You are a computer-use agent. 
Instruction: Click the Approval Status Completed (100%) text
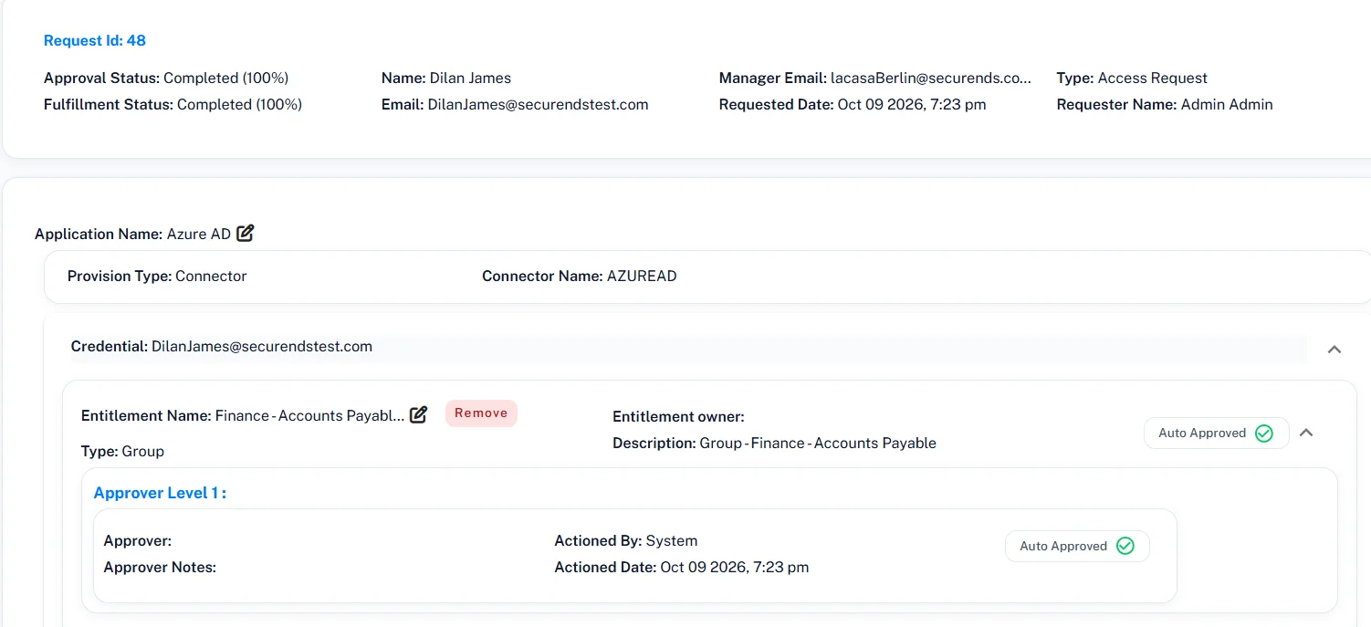[x=166, y=78]
